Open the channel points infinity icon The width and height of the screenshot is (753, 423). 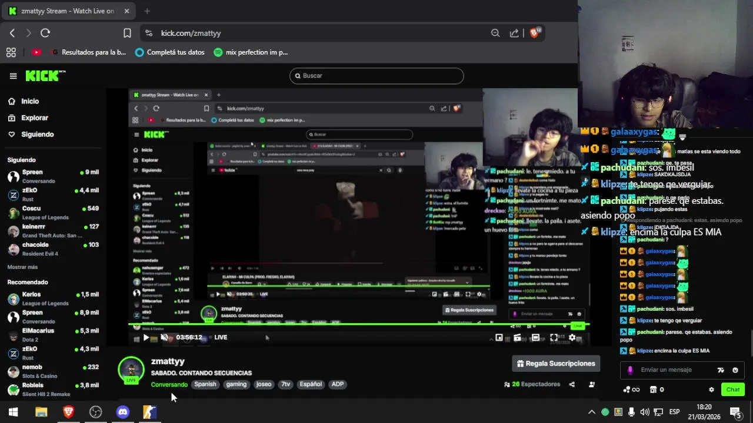pos(631,390)
